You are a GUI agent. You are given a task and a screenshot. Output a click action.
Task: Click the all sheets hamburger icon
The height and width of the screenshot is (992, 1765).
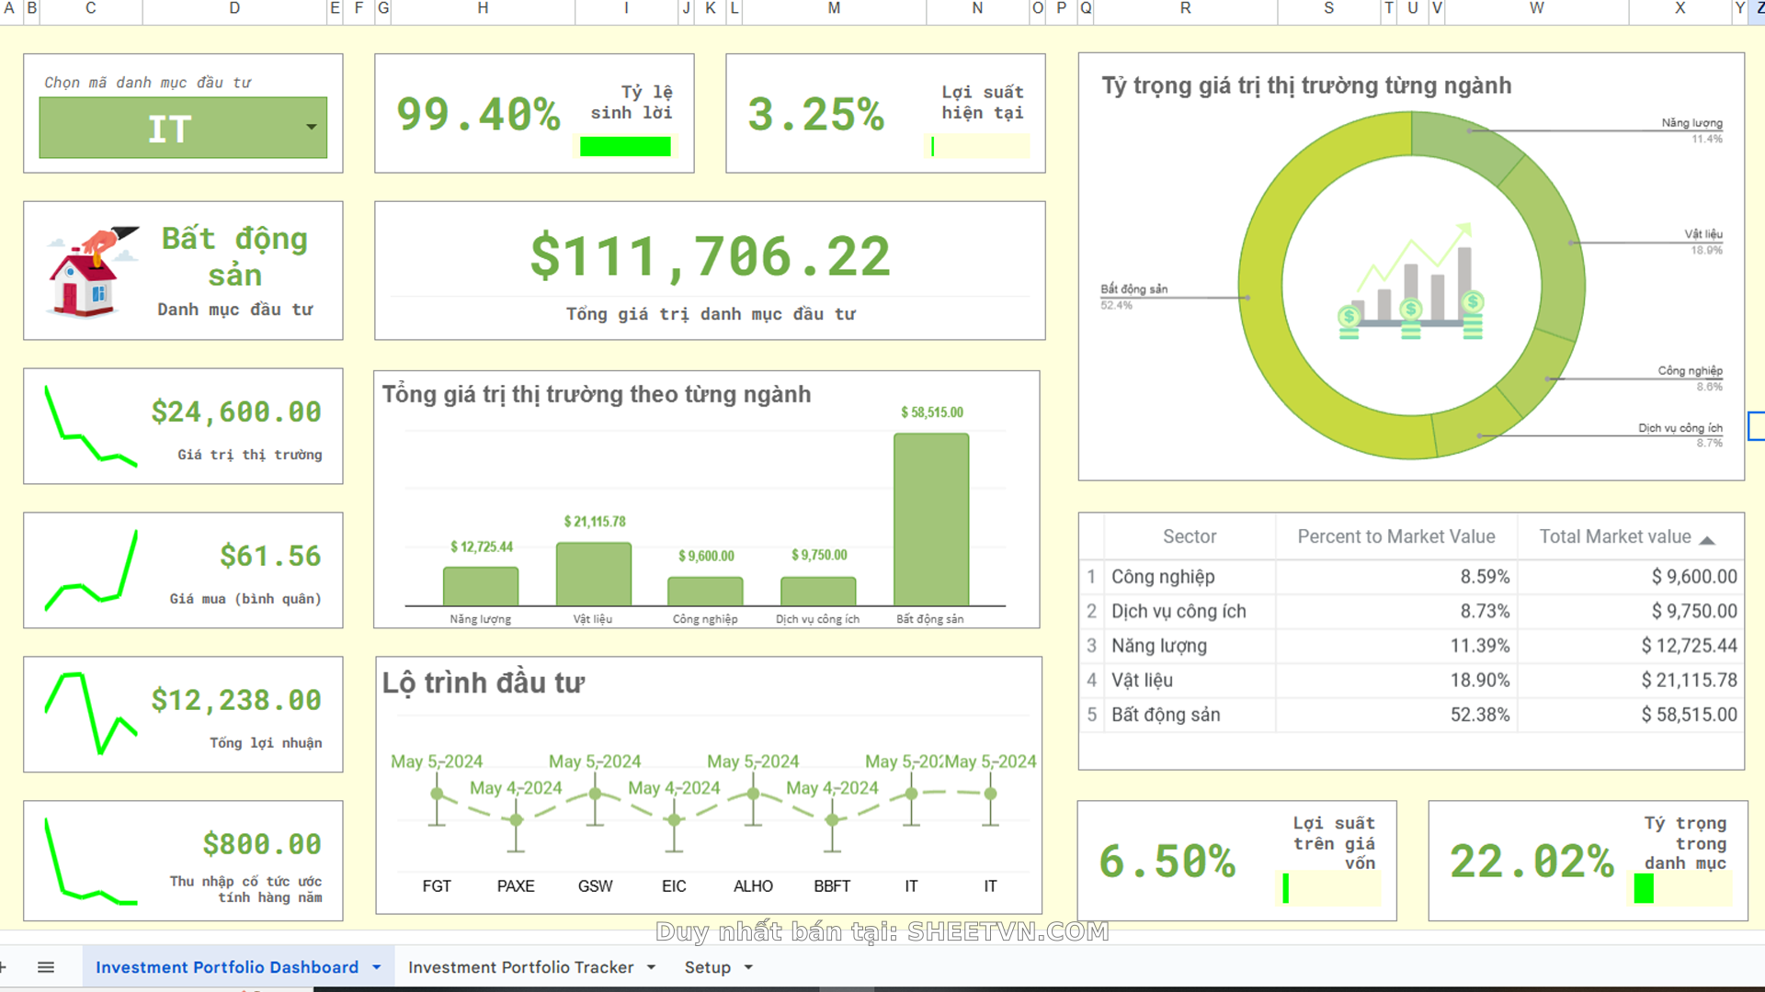[x=46, y=967]
